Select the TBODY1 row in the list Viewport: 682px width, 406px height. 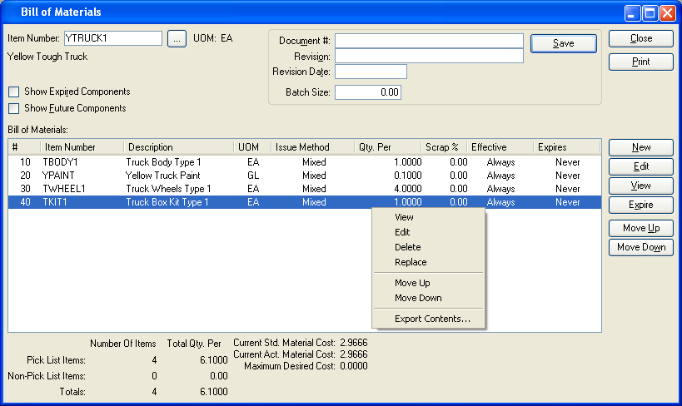tap(167, 162)
